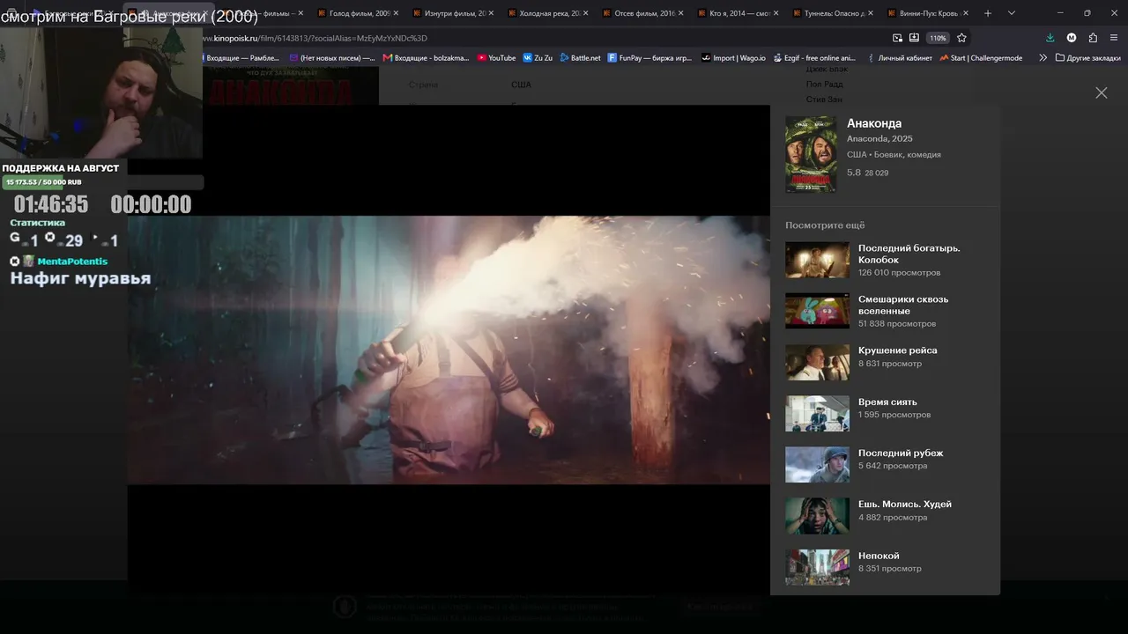Open the Смешарики сквозь вселенные thumbnail
Image resolution: width=1128 pixels, height=634 pixels.
(817, 311)
